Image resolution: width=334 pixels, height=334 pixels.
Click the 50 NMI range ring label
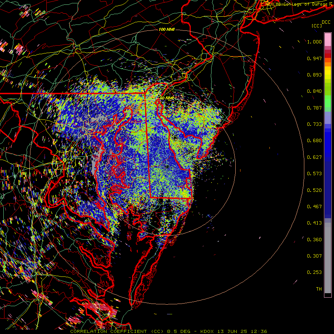click(x=167, y=98)
